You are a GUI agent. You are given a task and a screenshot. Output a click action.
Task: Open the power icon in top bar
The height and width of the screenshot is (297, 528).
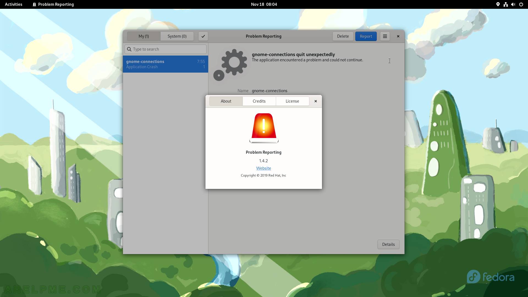521,4
